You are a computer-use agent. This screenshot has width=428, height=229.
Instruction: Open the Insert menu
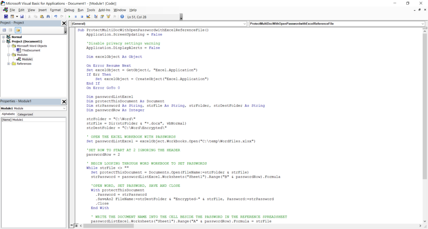[x=42, y=10]
